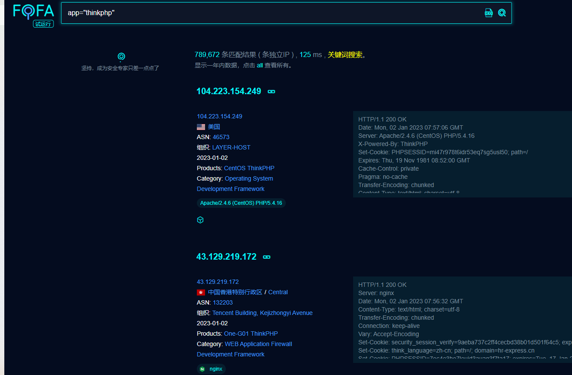Click the nginx server tag
Image resolution: width=572 pixels, height=375 pixels.
[x=212, y=369]
